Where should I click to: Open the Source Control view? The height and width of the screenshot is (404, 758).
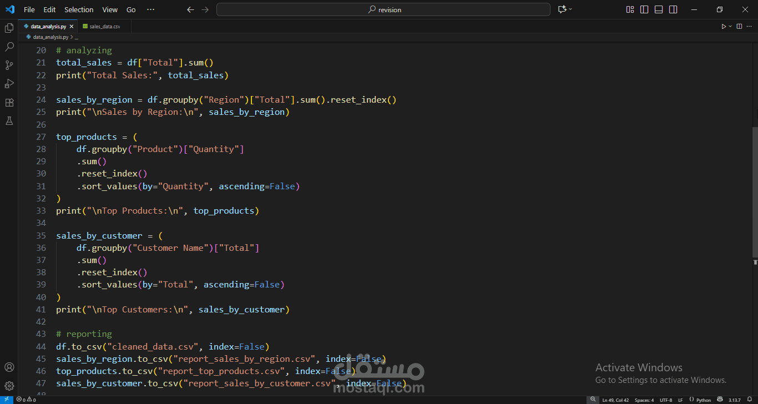click(x=9, y=65)
